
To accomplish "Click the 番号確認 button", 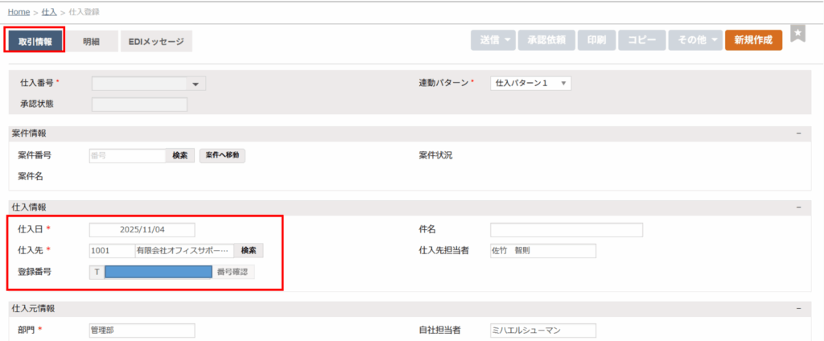I will pos(233,272).
